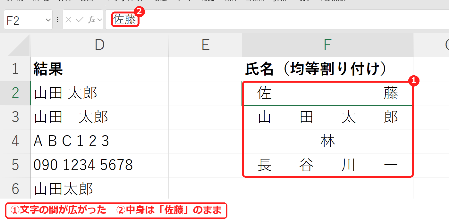The height and width of the screenshot is (221, 449).
Task: Open Insert Function with the fx icon
Action: [x=92, y=20]
